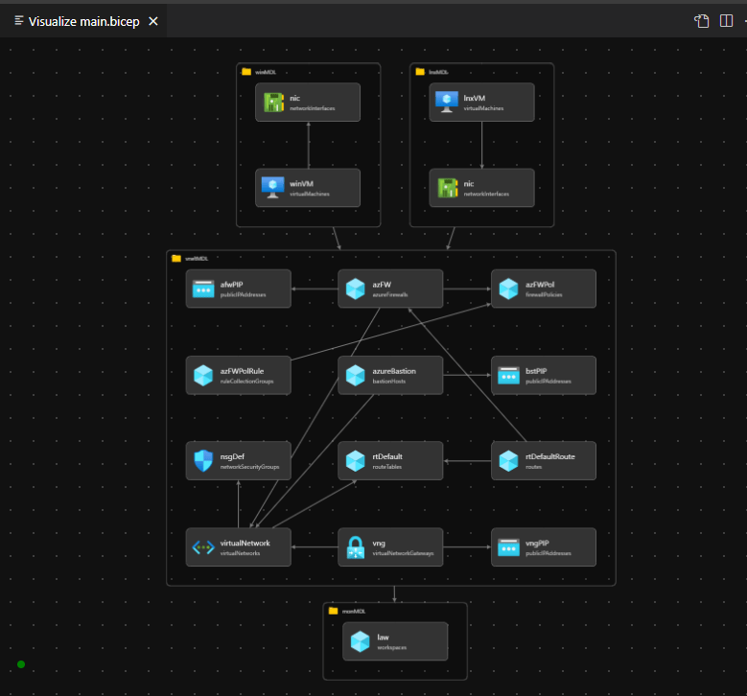The height and width of the screenshot is (696, 747).
Task: Click the vng gateway lock icon
Action: pos(355,547)
